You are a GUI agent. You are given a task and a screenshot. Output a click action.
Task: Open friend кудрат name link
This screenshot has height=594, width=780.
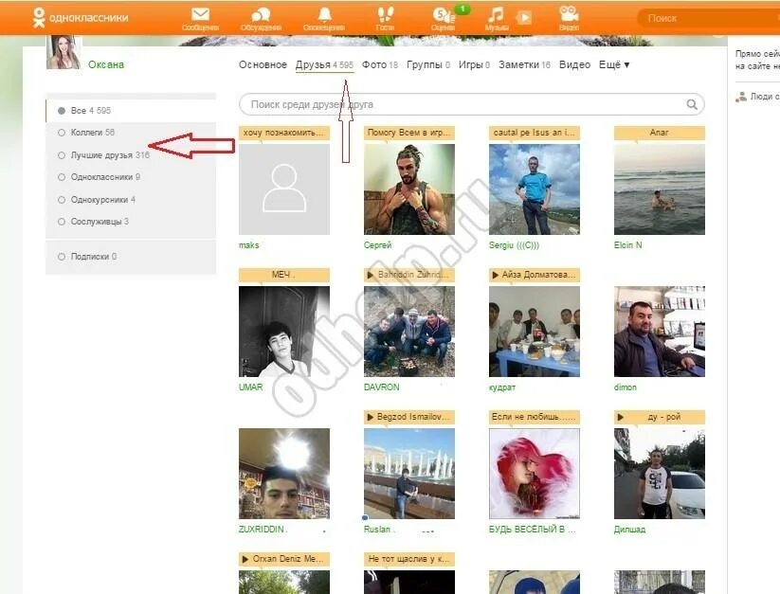pyautogui.click(x=502, y=387)
